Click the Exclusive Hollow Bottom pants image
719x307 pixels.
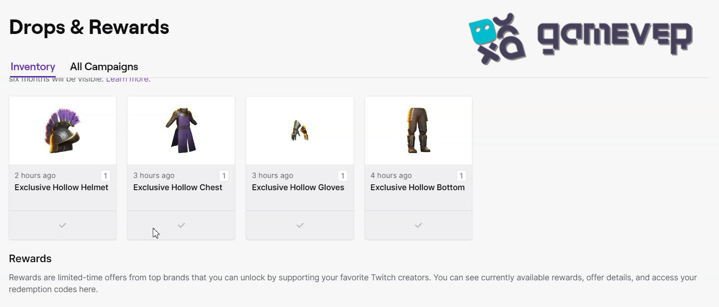pyautogui.click(x=418, y=130)
